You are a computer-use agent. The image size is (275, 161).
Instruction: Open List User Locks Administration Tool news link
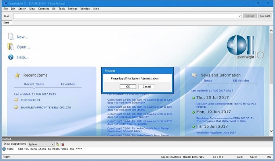[x=226, y=105]
